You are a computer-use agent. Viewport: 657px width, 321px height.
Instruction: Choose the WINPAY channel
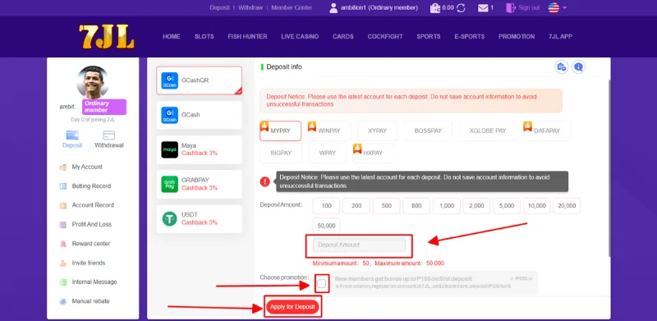(329, 131)
